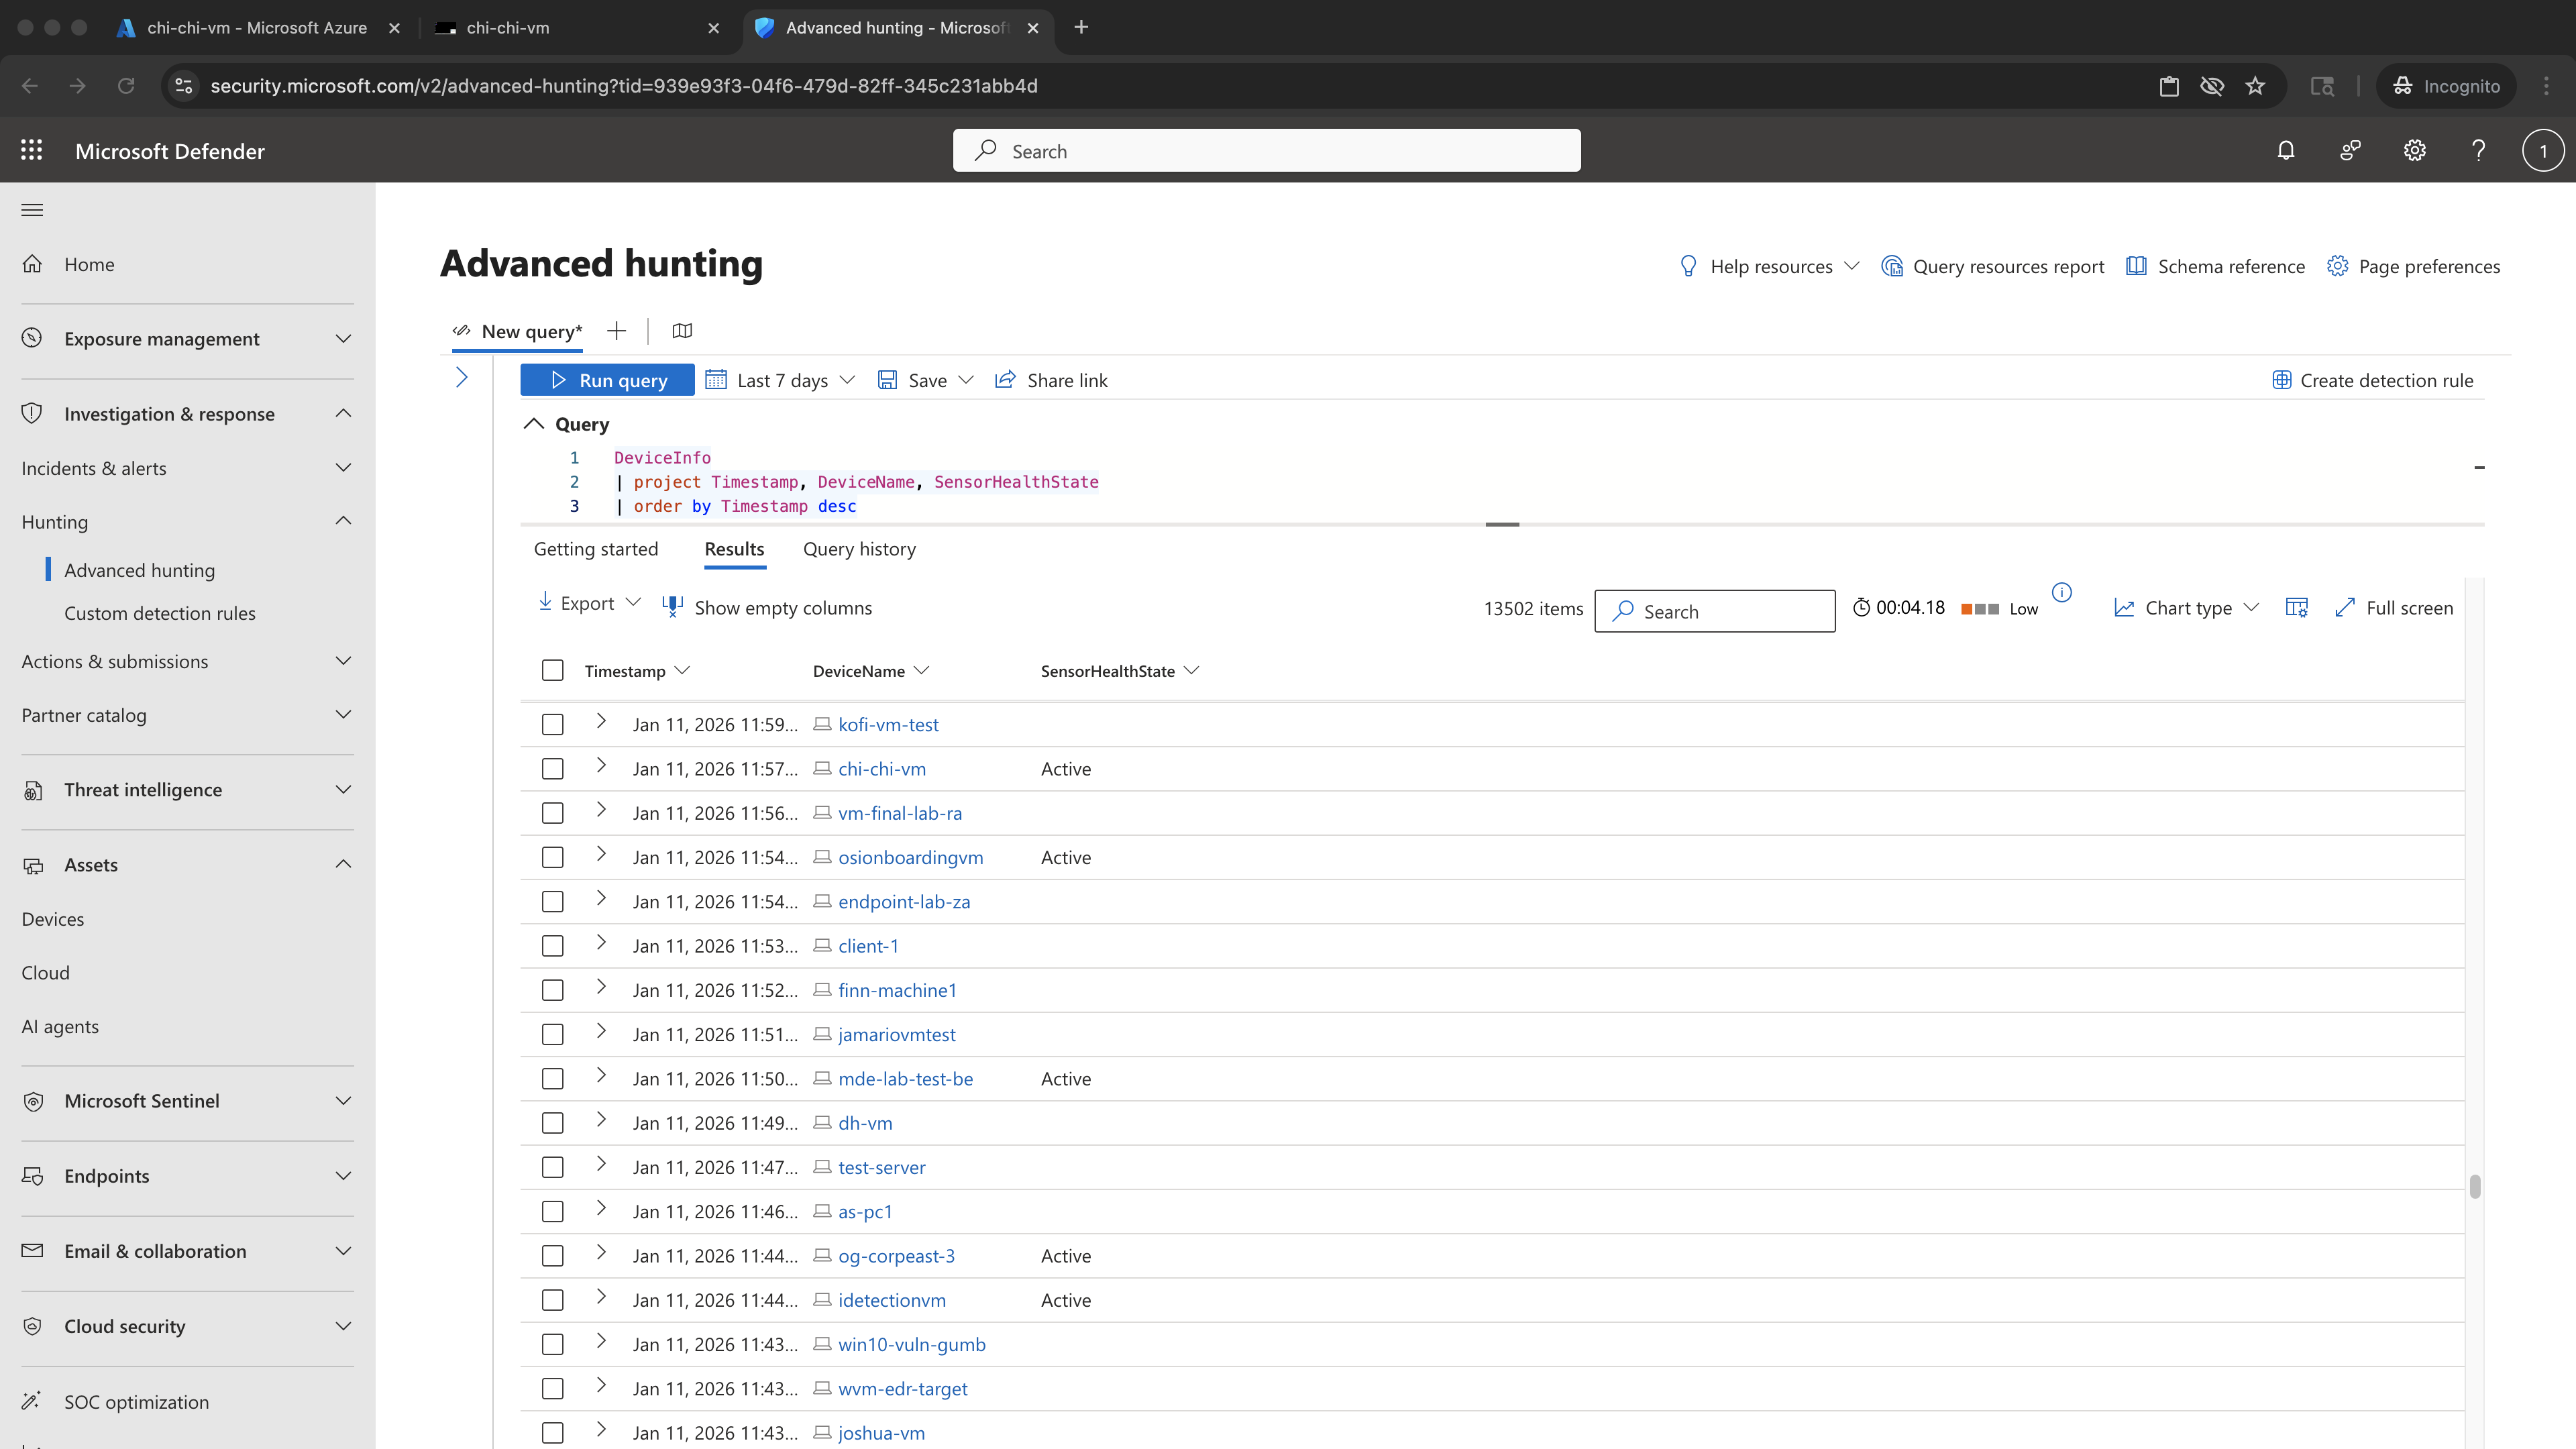Viewport: 2576px width, 1449px height.
Task: Open customize columns icon in results toolbar
Action: 2297,608
